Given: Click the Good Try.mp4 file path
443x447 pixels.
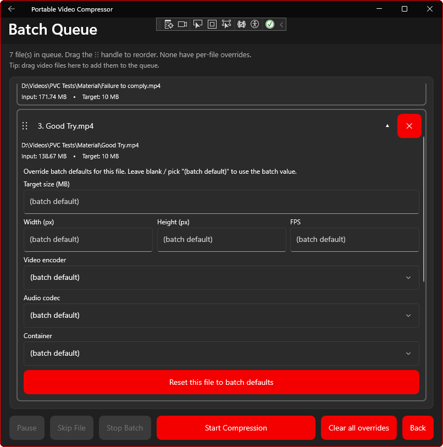Looking at the screenshot, I should point(80,145).
